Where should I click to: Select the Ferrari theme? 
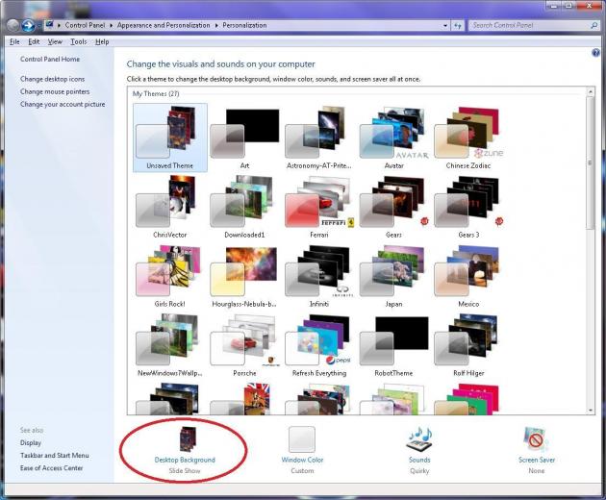point(318,207)
